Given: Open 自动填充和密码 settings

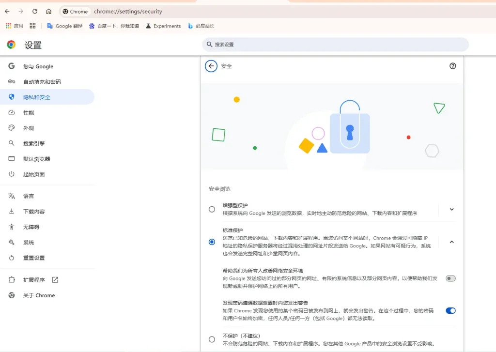Looking at the screenshot, I should coord(47,82).
